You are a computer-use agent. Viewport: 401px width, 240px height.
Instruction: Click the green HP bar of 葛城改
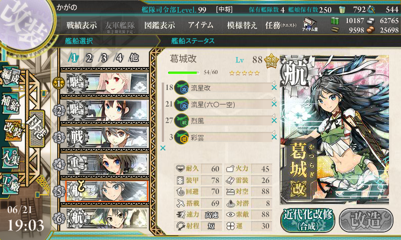[x=183, y=72]
